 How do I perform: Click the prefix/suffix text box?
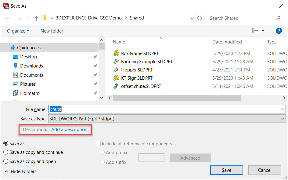[x=151, y=157]
